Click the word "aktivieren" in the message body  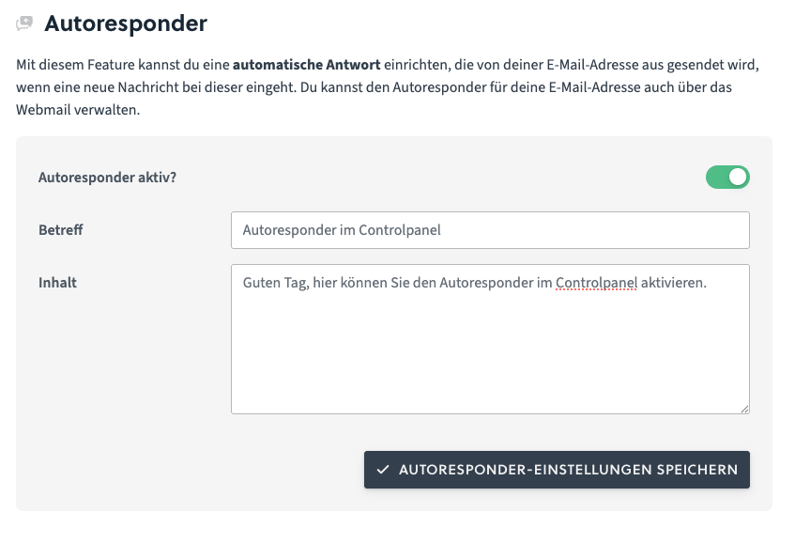(673, 282)
